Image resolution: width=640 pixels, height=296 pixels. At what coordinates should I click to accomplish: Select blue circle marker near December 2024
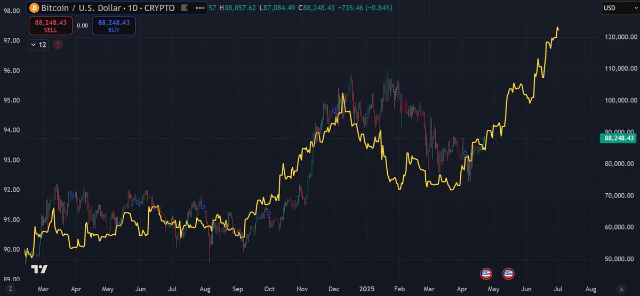click(334, 111)
